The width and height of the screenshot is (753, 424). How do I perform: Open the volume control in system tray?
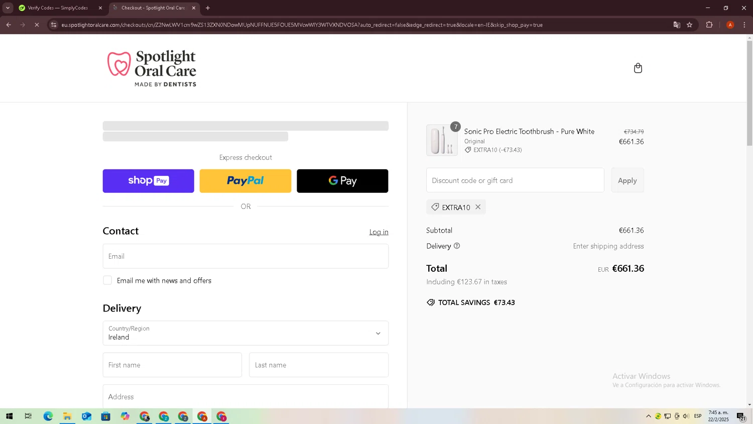pos(686,416)
